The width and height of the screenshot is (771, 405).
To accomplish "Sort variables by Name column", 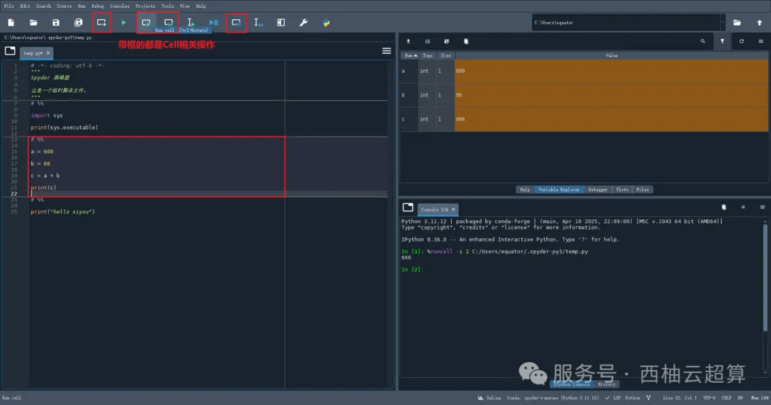I will click(x=410, y=56).
